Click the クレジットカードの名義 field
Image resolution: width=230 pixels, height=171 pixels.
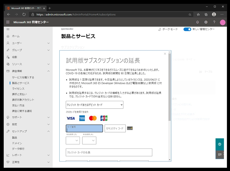pos(109,152)
